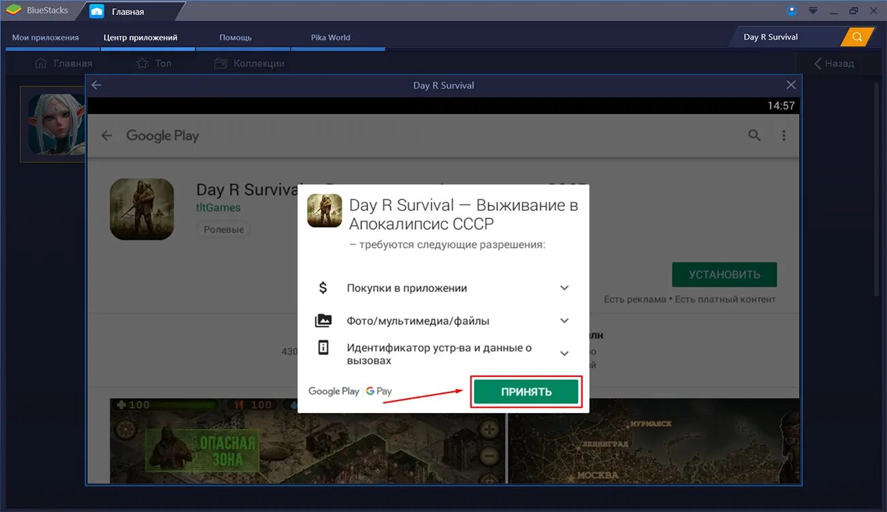
Task: Open the tltGames developer link
Action: tap(218, 208)
